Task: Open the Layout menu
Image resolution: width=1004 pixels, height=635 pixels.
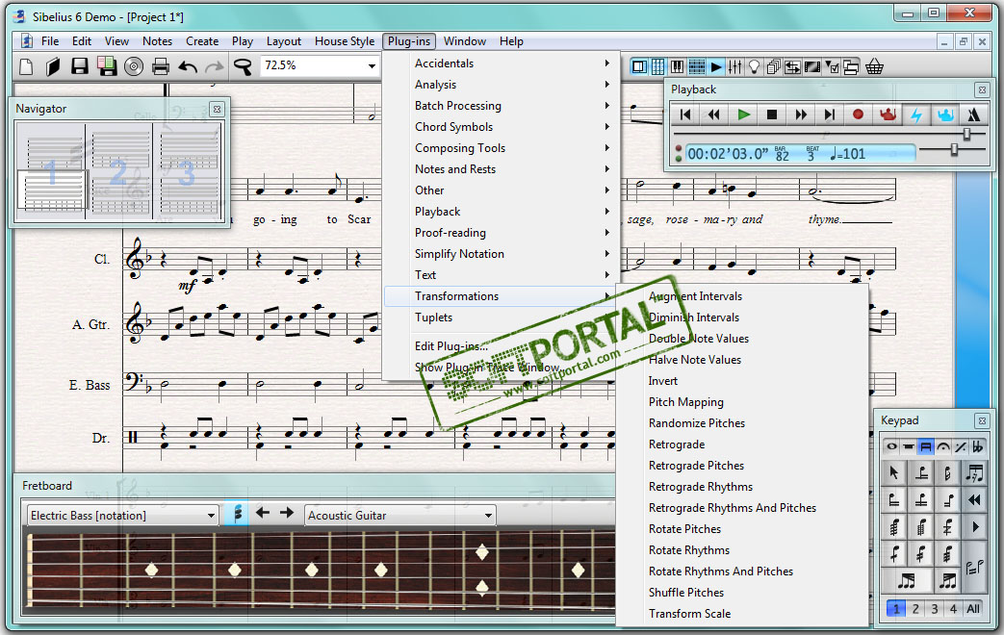Action: coord(284,41)
